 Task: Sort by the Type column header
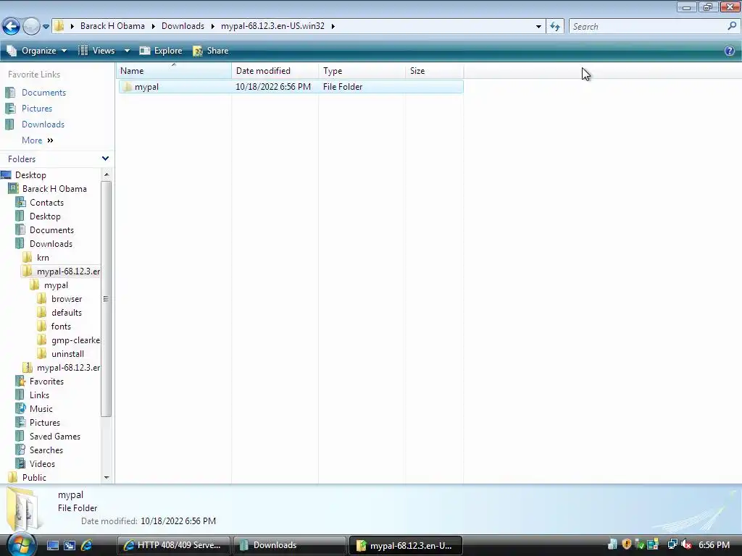click(362, 71)
